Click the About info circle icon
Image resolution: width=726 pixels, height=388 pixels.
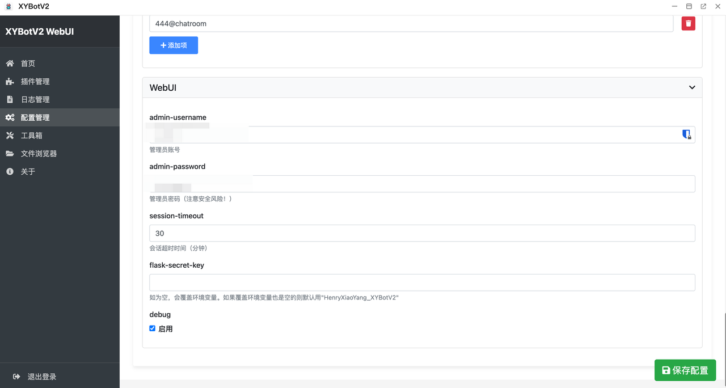10,171
